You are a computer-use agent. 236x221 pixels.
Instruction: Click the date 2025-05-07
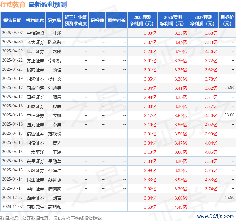12,33
